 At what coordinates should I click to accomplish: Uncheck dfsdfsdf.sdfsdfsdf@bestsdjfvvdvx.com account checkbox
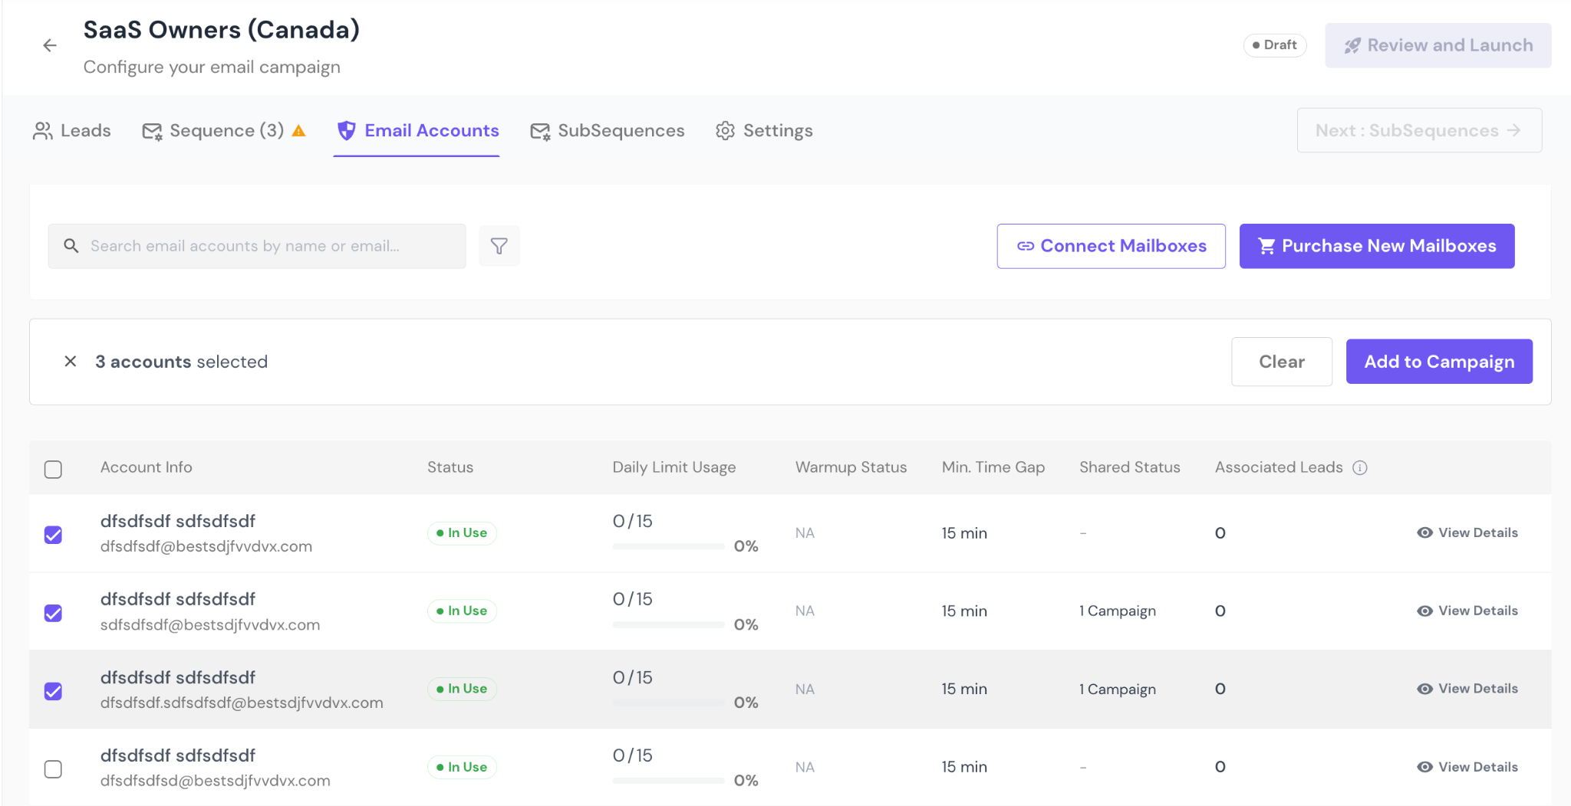coord(53,691)
